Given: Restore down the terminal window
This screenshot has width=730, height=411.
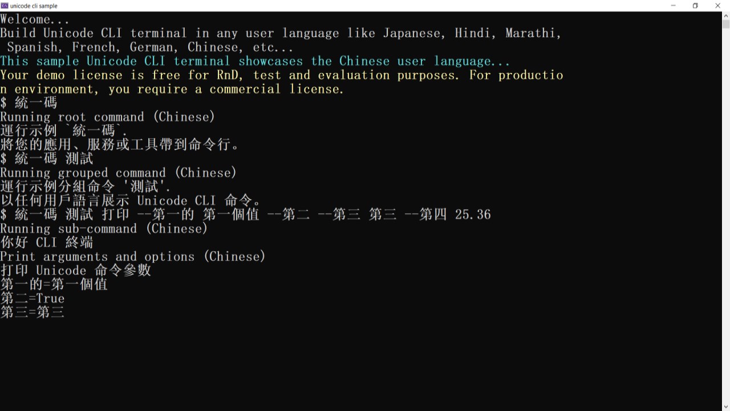Looking at the screenshot, I should tap(695, 6).
